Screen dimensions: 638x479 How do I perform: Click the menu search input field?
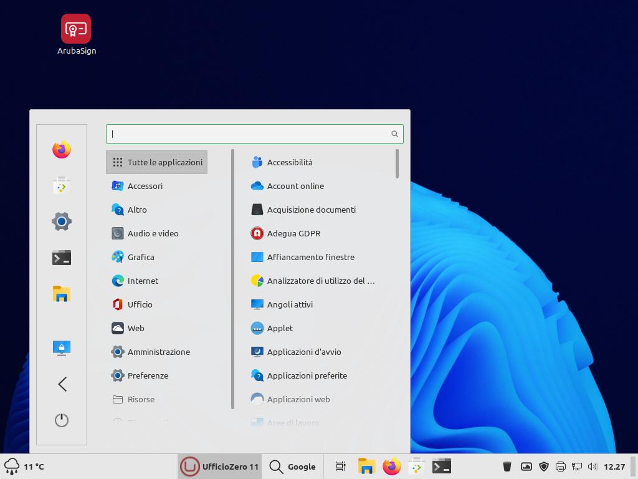[x=249, y=134]
